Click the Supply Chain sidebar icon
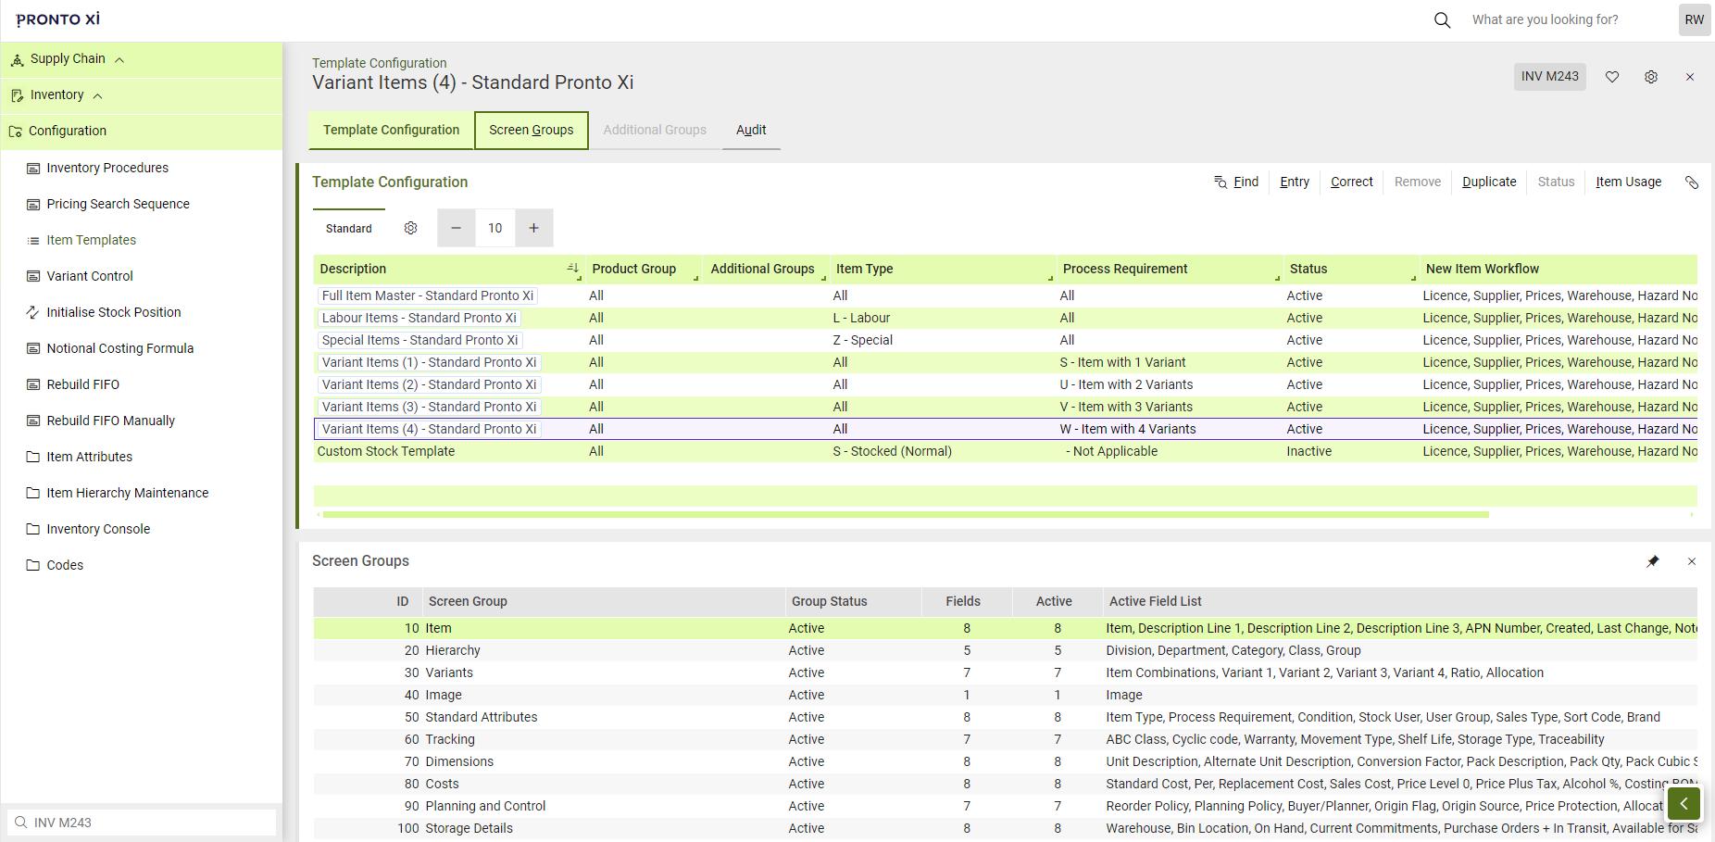The width and height of the screenshot is (1715, 842). tap(16, 58)
